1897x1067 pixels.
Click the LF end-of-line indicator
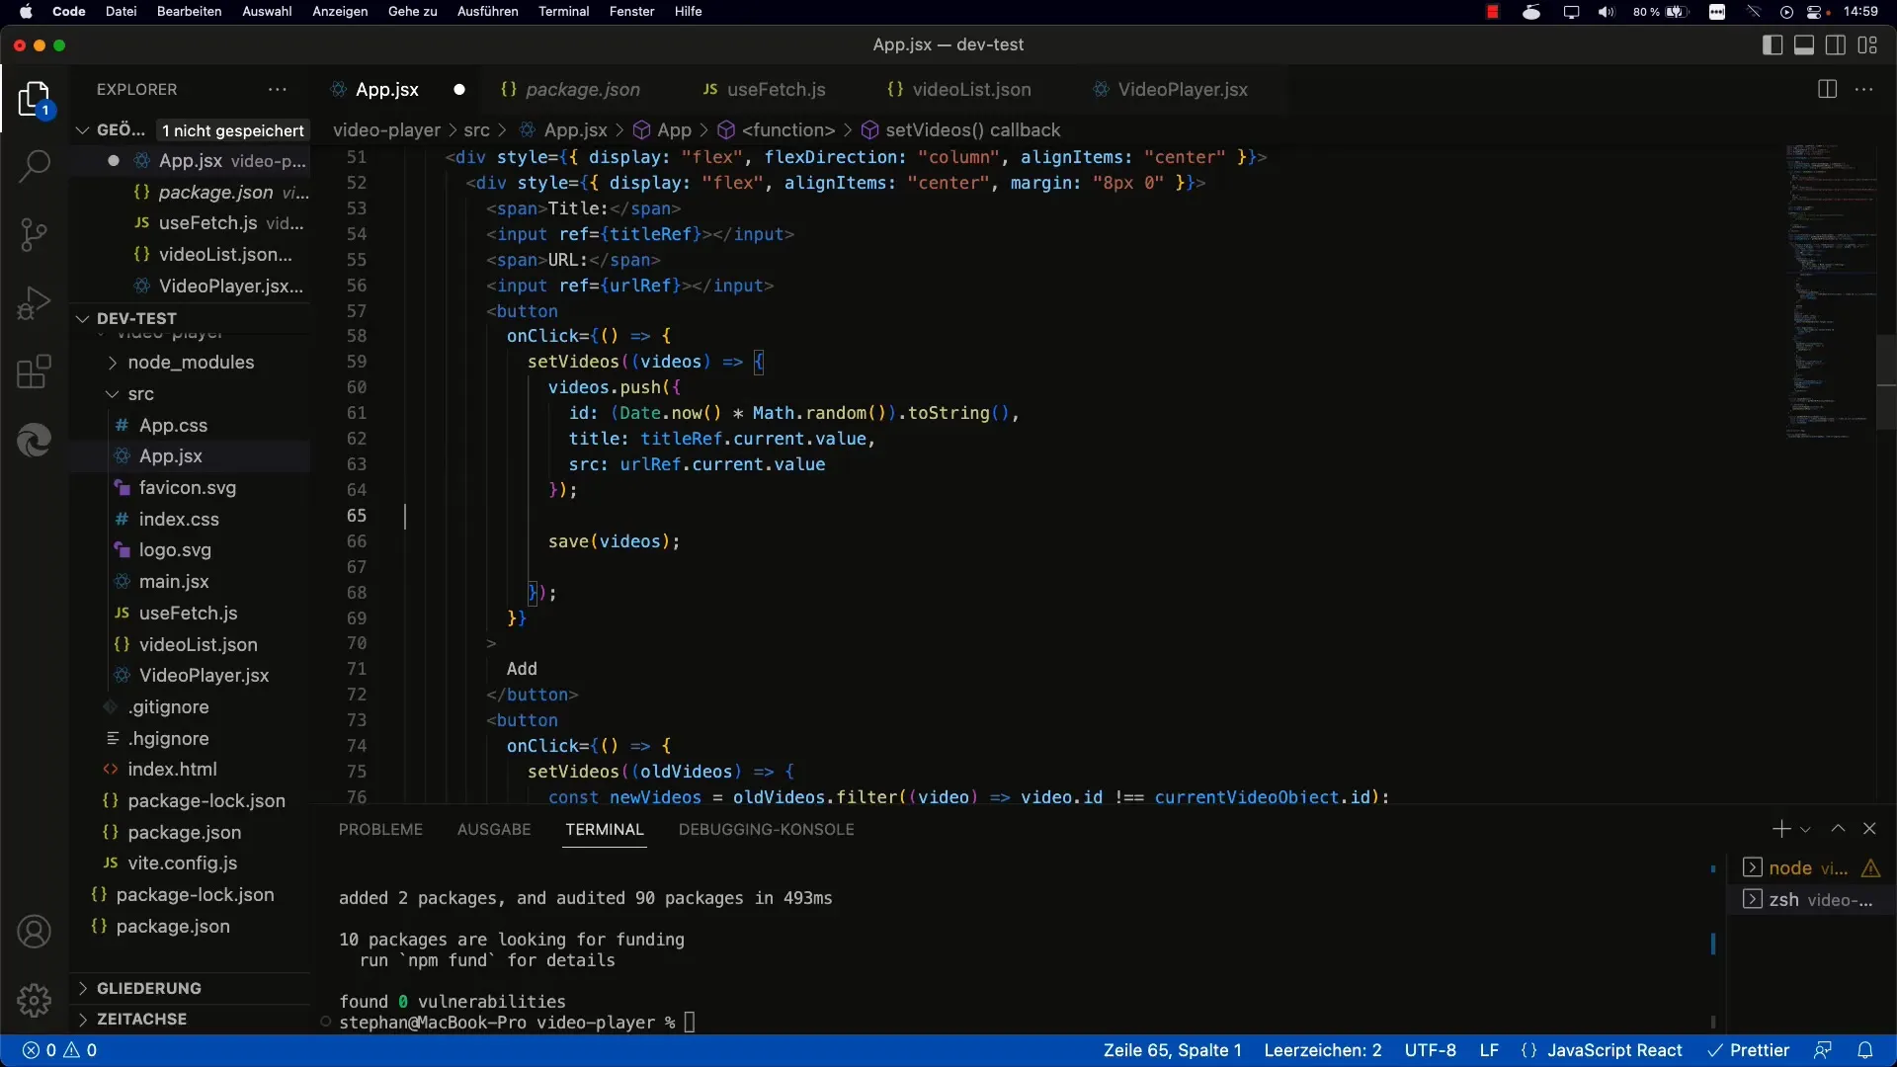[x=1489, y=1050]
